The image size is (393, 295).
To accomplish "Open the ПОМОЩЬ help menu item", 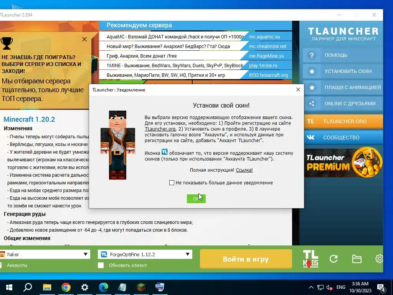I will [343, 55].
